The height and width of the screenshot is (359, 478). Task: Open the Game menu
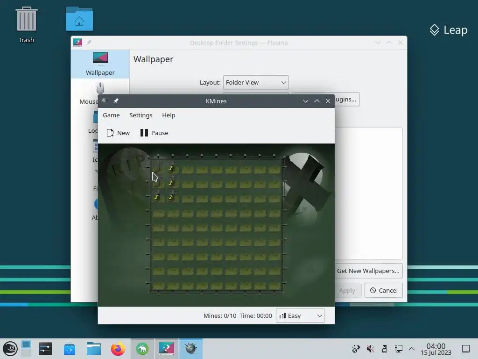[111, 115]
